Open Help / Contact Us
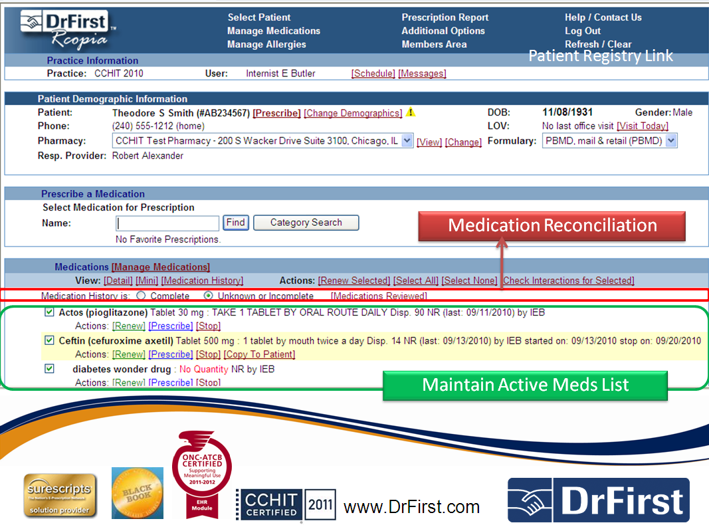Screen dimensions: 709x531 tap(603, 17)
